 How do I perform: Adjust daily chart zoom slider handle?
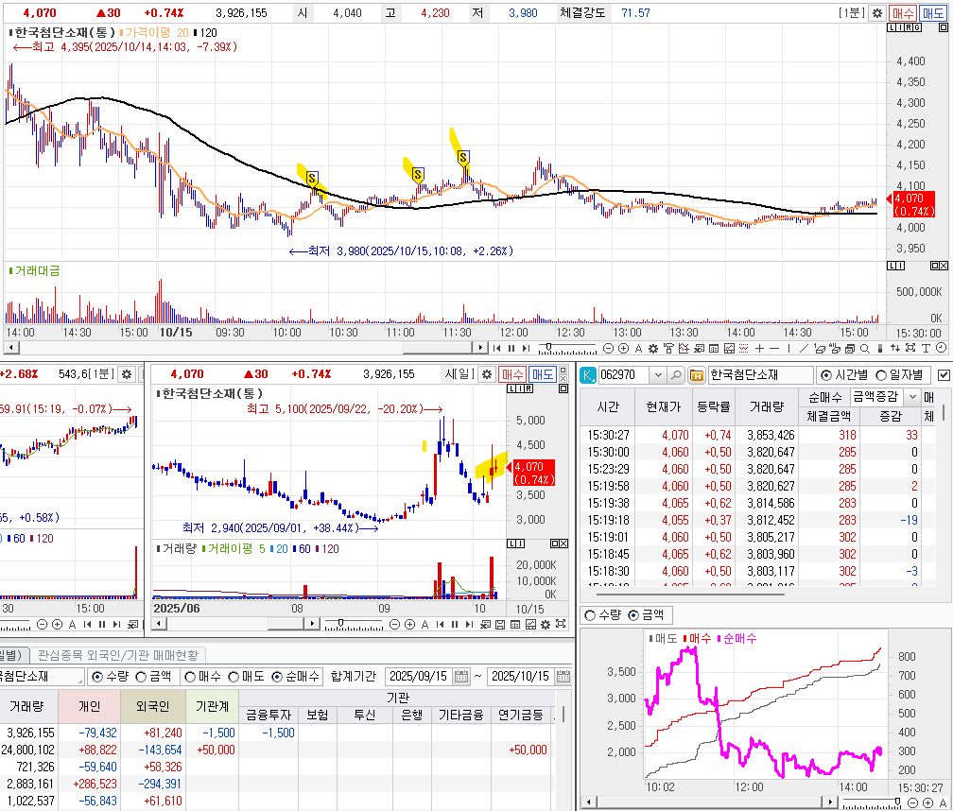(x=340, y=623)
